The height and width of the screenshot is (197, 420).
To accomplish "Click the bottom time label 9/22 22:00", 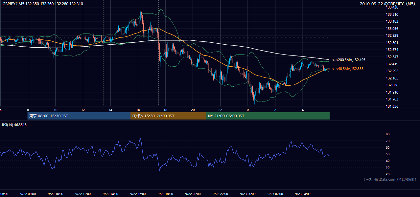I will click(x=220, y=194).
